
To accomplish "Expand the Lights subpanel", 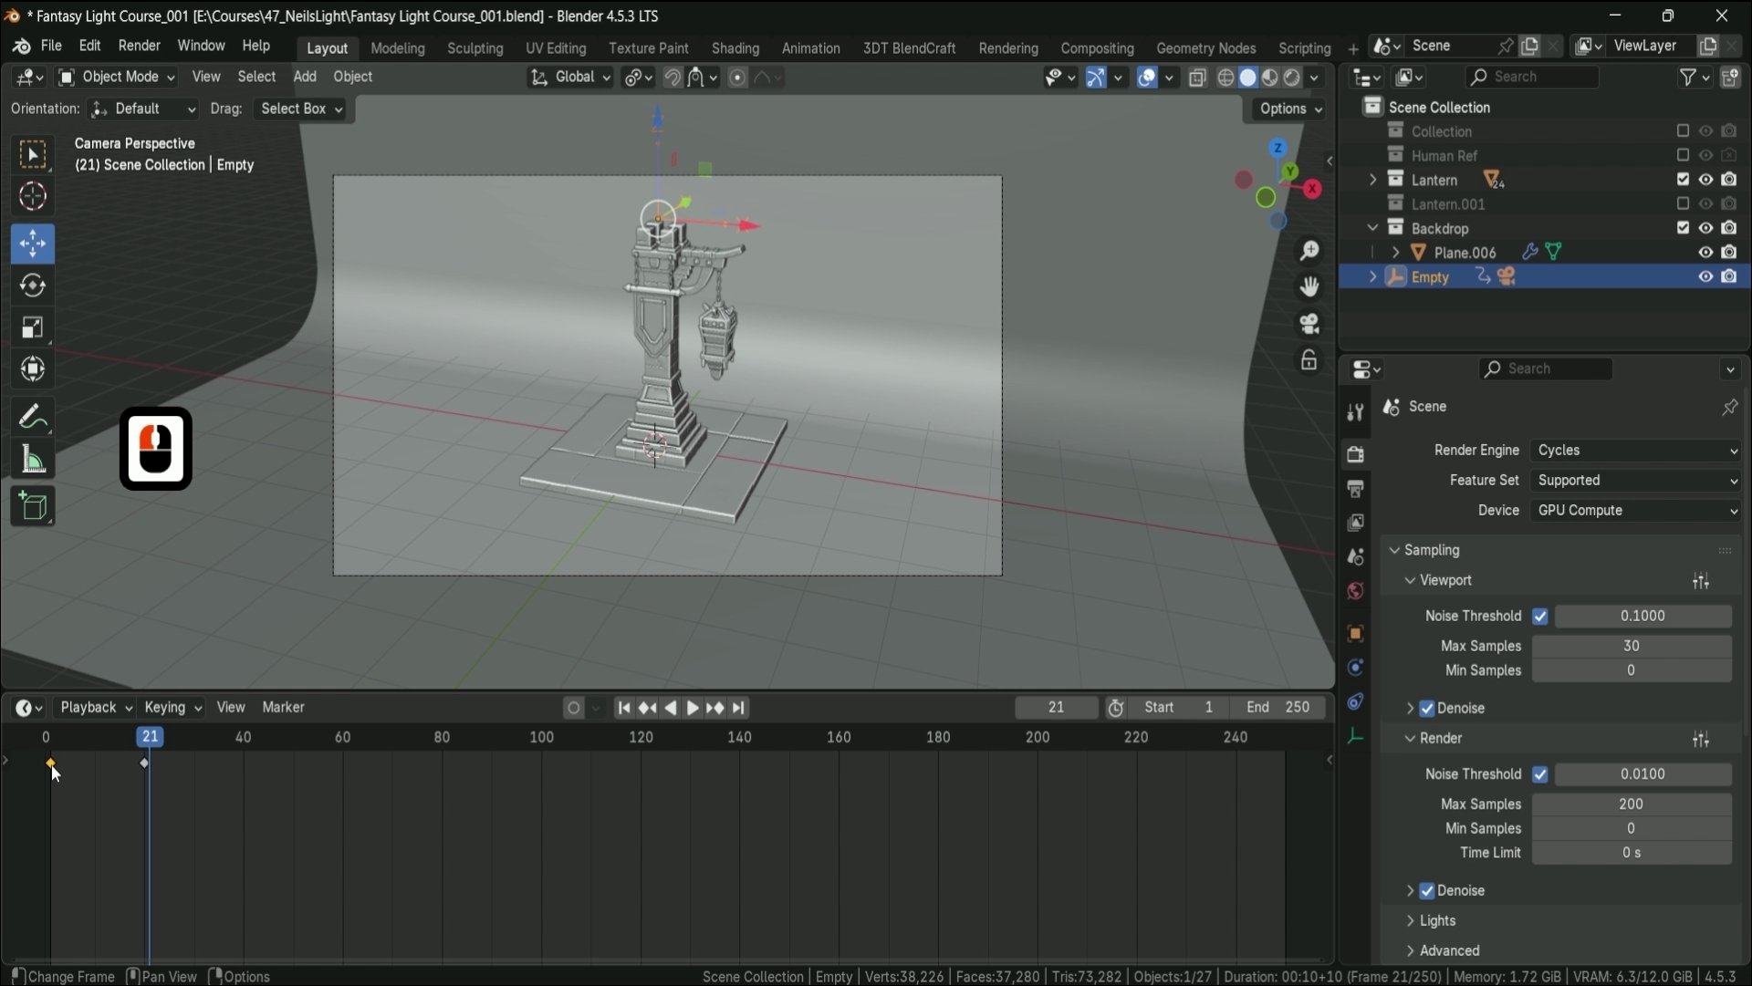I will tap(1437, 921).
